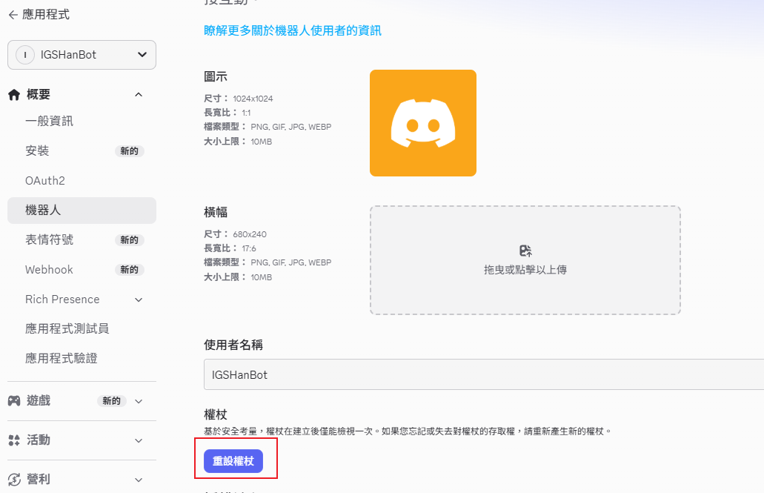This screenshot has height=493, width=764.
Task: Expand the 營利 section chevron
Action: (139, 480)
